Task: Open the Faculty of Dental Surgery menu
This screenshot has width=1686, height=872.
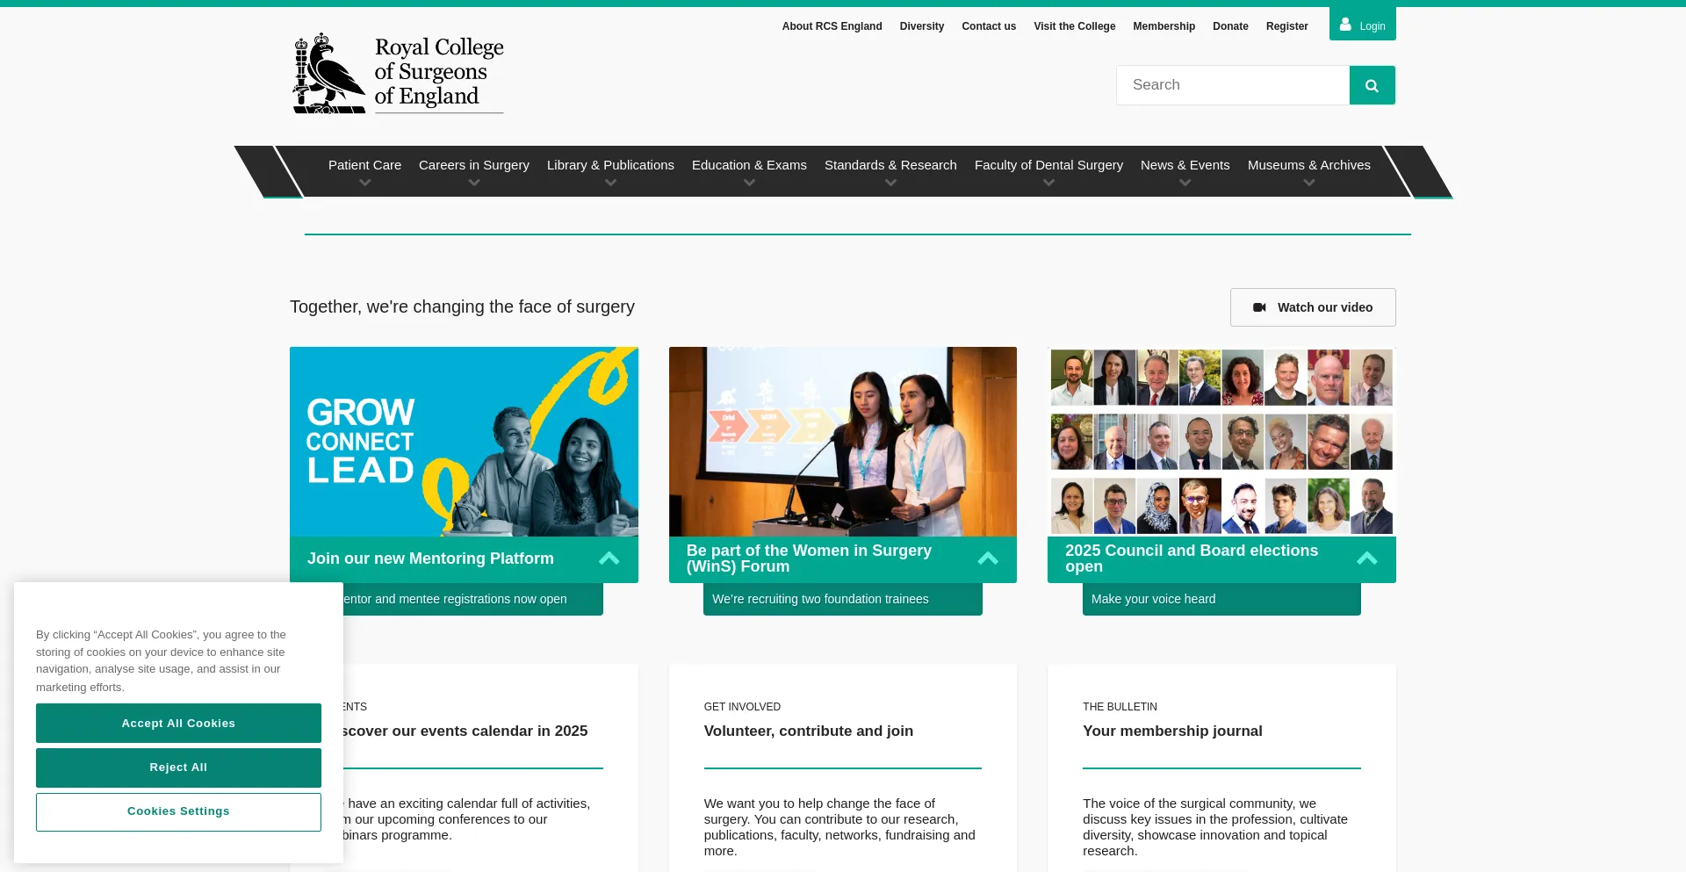Action: pos(1048,165)
